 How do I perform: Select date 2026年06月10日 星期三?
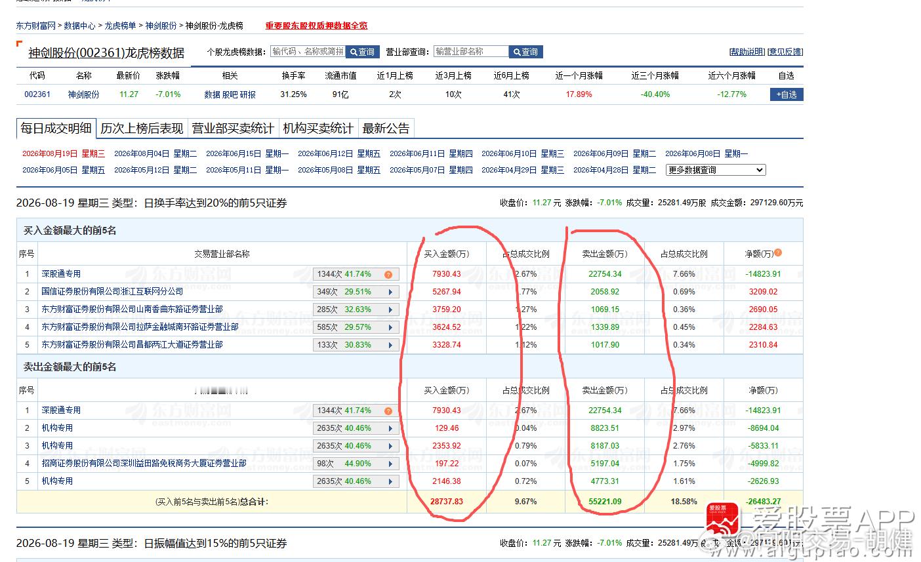coord(523,153)
